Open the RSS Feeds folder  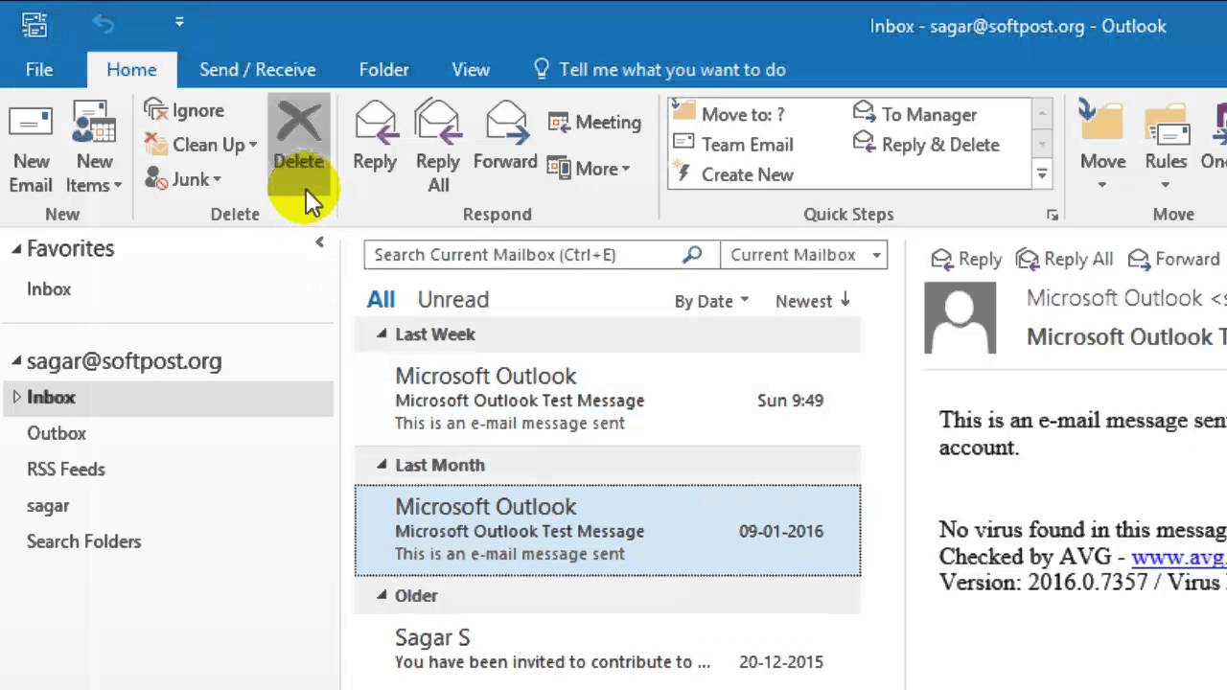[x=66, y=470]
